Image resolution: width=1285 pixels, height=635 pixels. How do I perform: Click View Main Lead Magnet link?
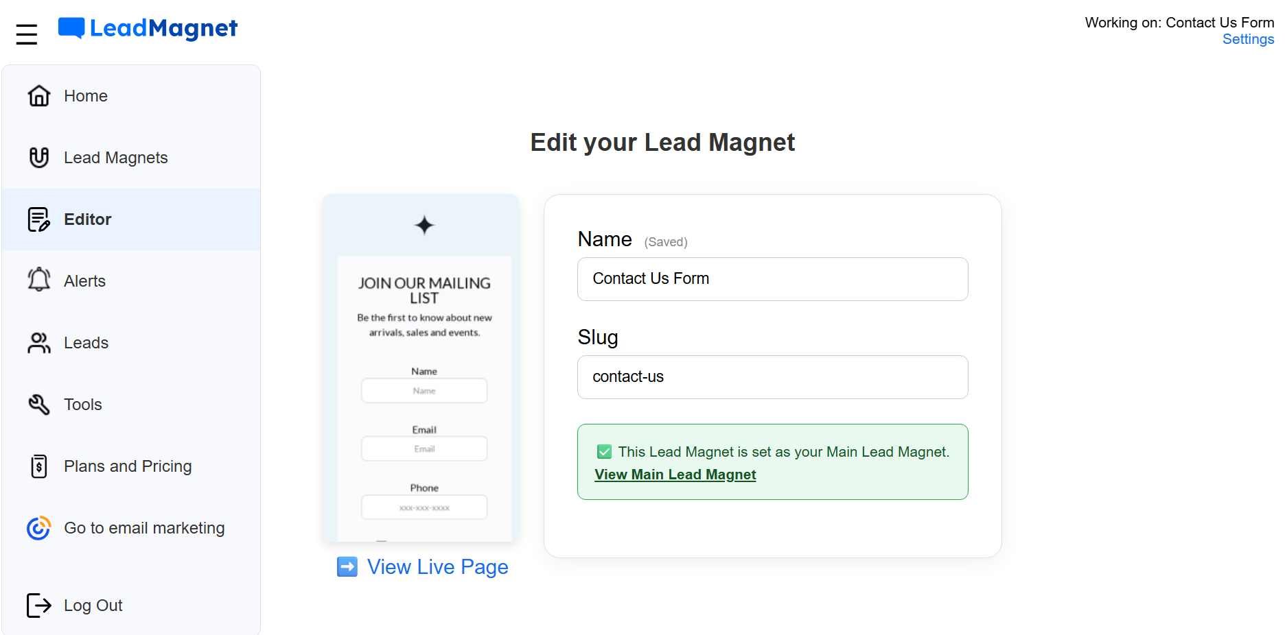click(x=675, y=474)
